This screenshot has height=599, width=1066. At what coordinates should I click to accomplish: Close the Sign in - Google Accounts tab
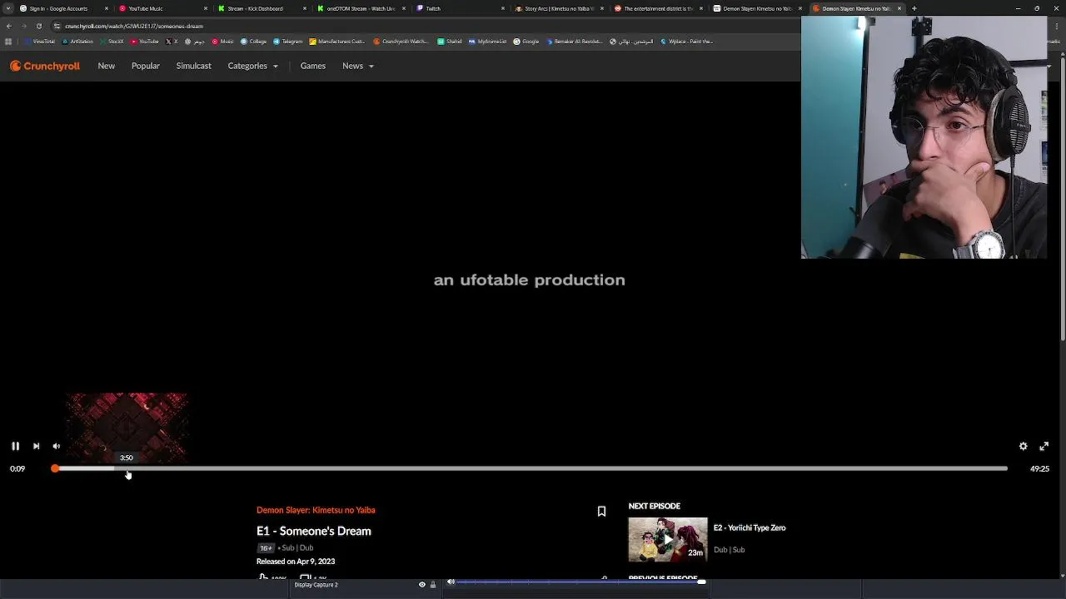coord(107,8)
